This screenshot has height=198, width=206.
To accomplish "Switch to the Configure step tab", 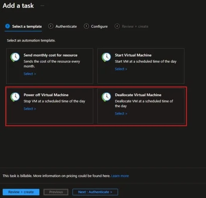I will pos(96,27).
